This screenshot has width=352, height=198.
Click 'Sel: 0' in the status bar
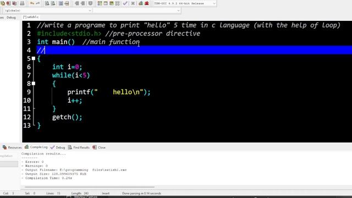point(30,193)
